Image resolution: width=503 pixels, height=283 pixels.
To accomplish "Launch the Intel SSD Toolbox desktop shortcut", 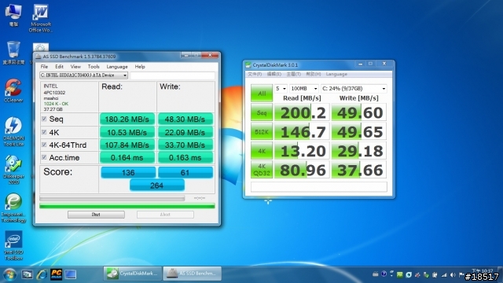I will (x=13, y=245).
